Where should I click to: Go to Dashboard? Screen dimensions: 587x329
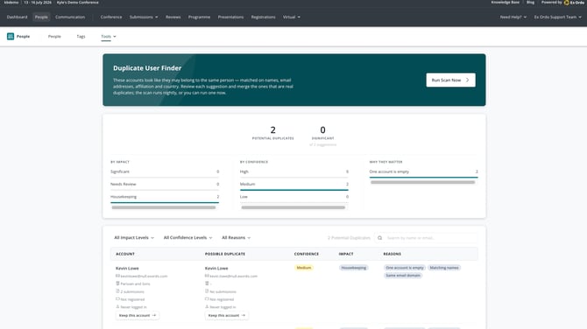pyautogui.click(x=17, y=17)
